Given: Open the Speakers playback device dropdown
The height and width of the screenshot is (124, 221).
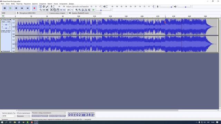Looking at the screenshot, I should point(86,13).
